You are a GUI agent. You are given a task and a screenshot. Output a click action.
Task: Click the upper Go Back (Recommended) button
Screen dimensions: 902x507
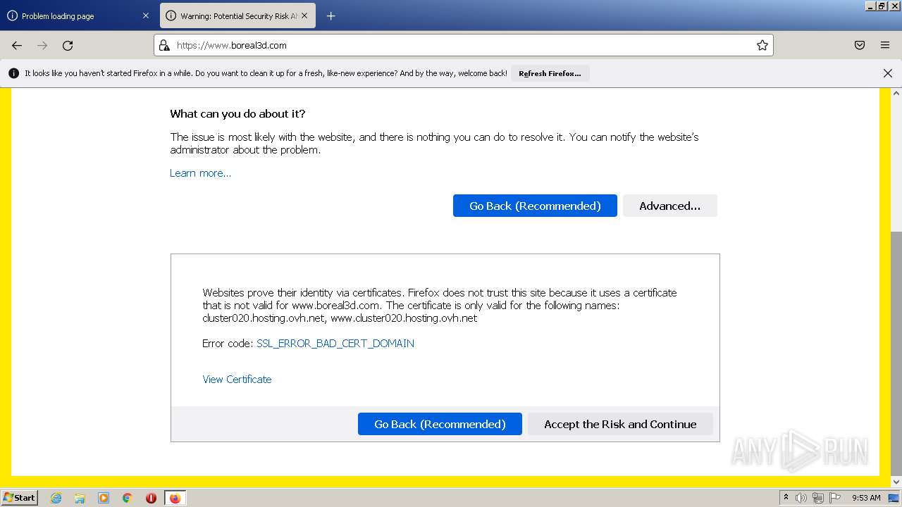[535, 206]
